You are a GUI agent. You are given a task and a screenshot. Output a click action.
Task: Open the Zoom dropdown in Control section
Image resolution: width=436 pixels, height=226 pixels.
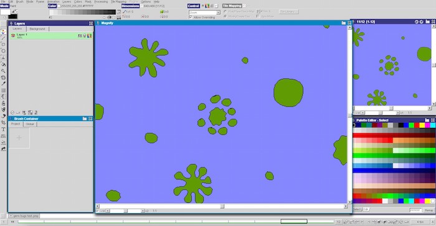(204, 12)
